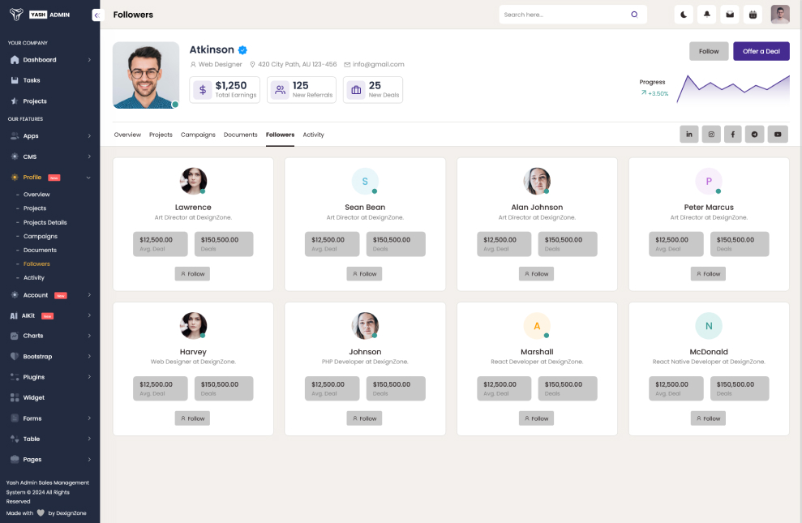
Task: Expand the Apps sidebar menu
Action: (x=50, y=136)
